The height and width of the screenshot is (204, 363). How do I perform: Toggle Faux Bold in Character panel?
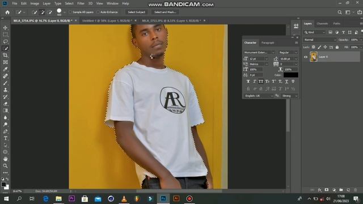(248, 82)
